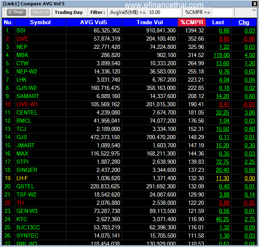This screenshot has height=247, width=259.
Task: Focus the %CMPR filter input box
Action: (223, 12)
